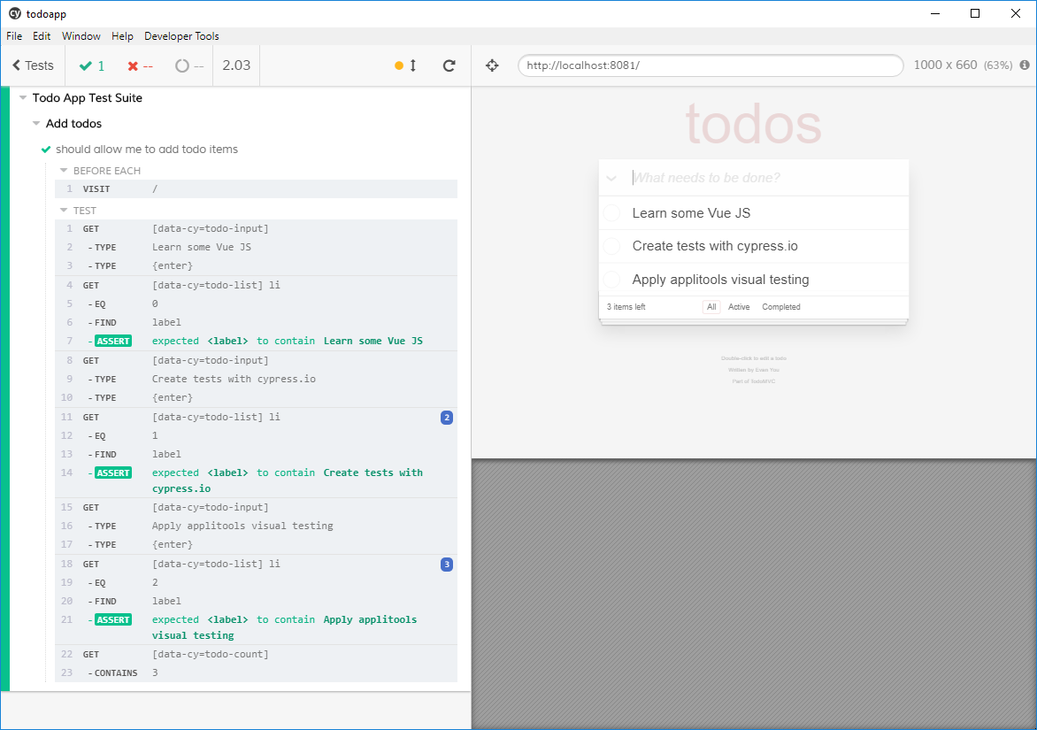Click the failed tests X counter
The image size is (1037, 730).
coord(140,65)
